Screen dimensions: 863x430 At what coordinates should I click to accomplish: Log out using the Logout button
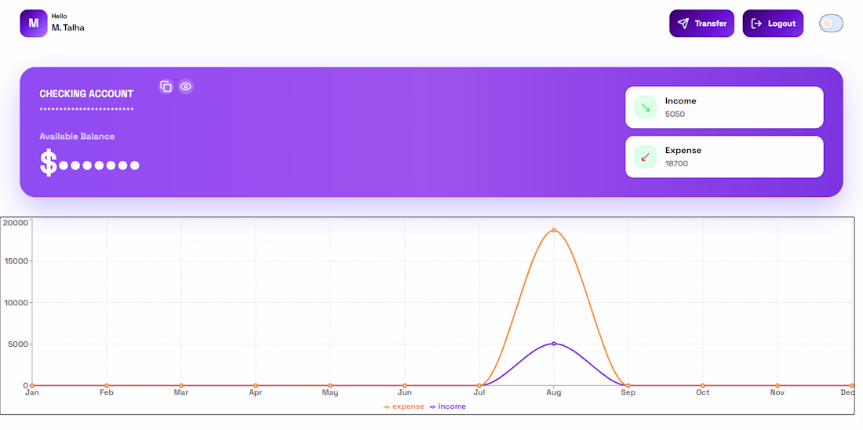(x=773, y=23)
